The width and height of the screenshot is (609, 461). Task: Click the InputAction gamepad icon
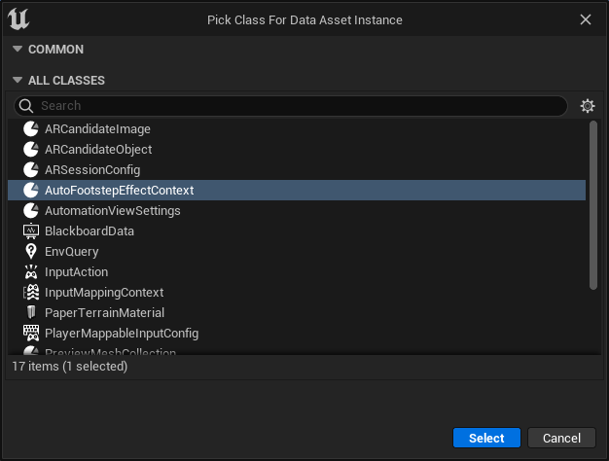(x=31, y=272)
